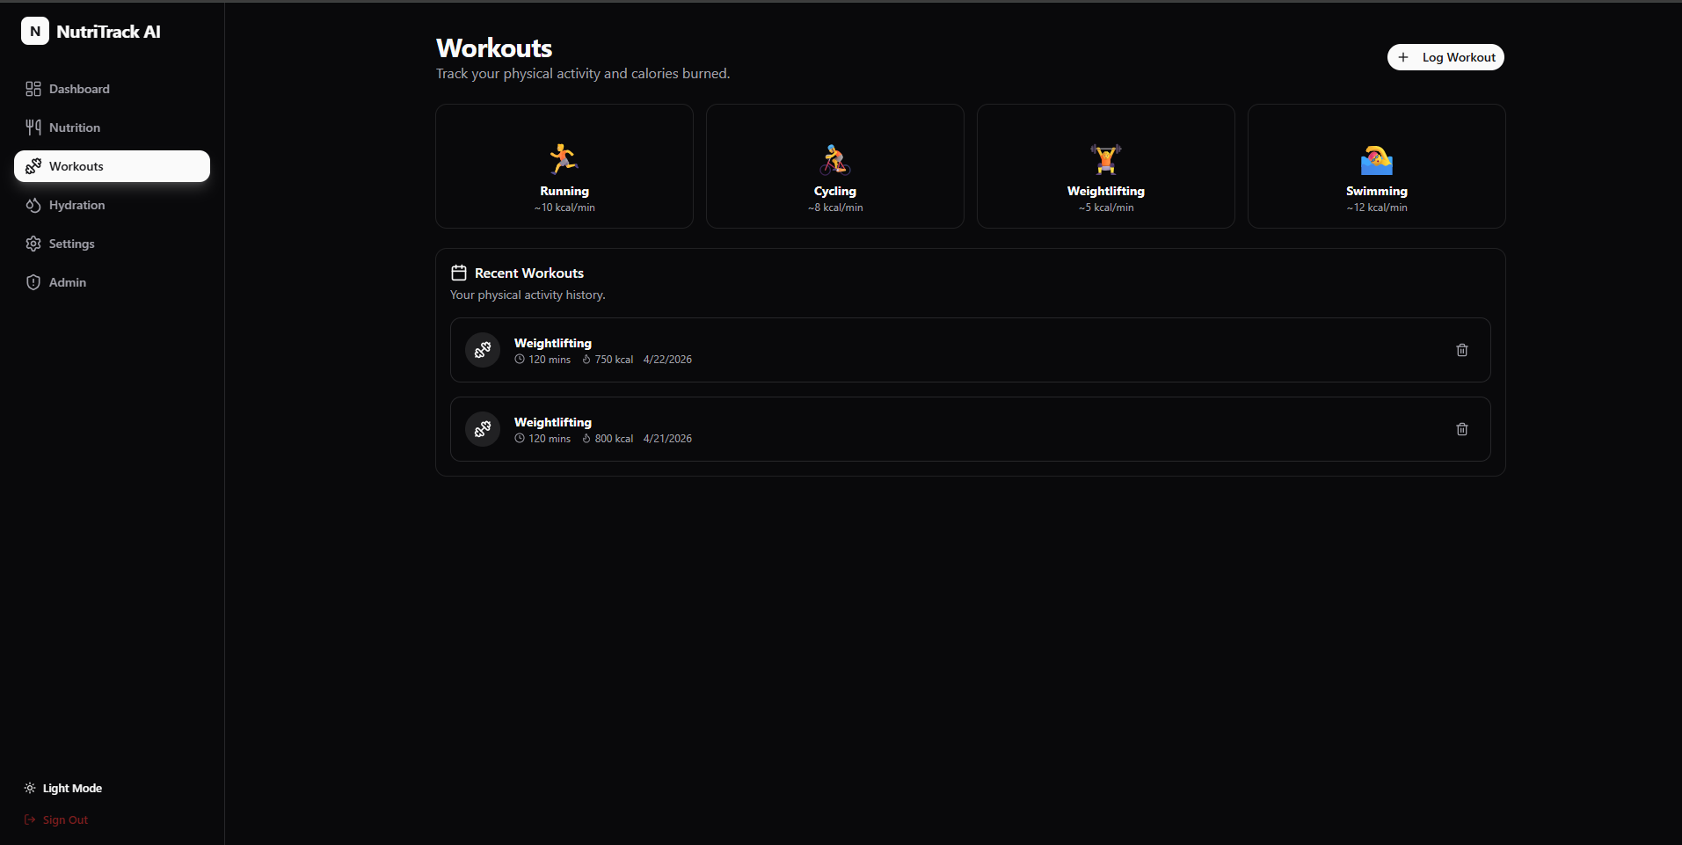The height and width of the screenshot is (845, 1682).
Task: Click the cyclist emoji icon
Action: 835,159
